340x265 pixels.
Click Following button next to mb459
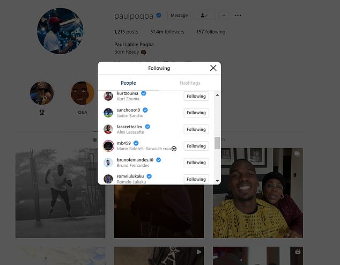click(x=196, y=146)
